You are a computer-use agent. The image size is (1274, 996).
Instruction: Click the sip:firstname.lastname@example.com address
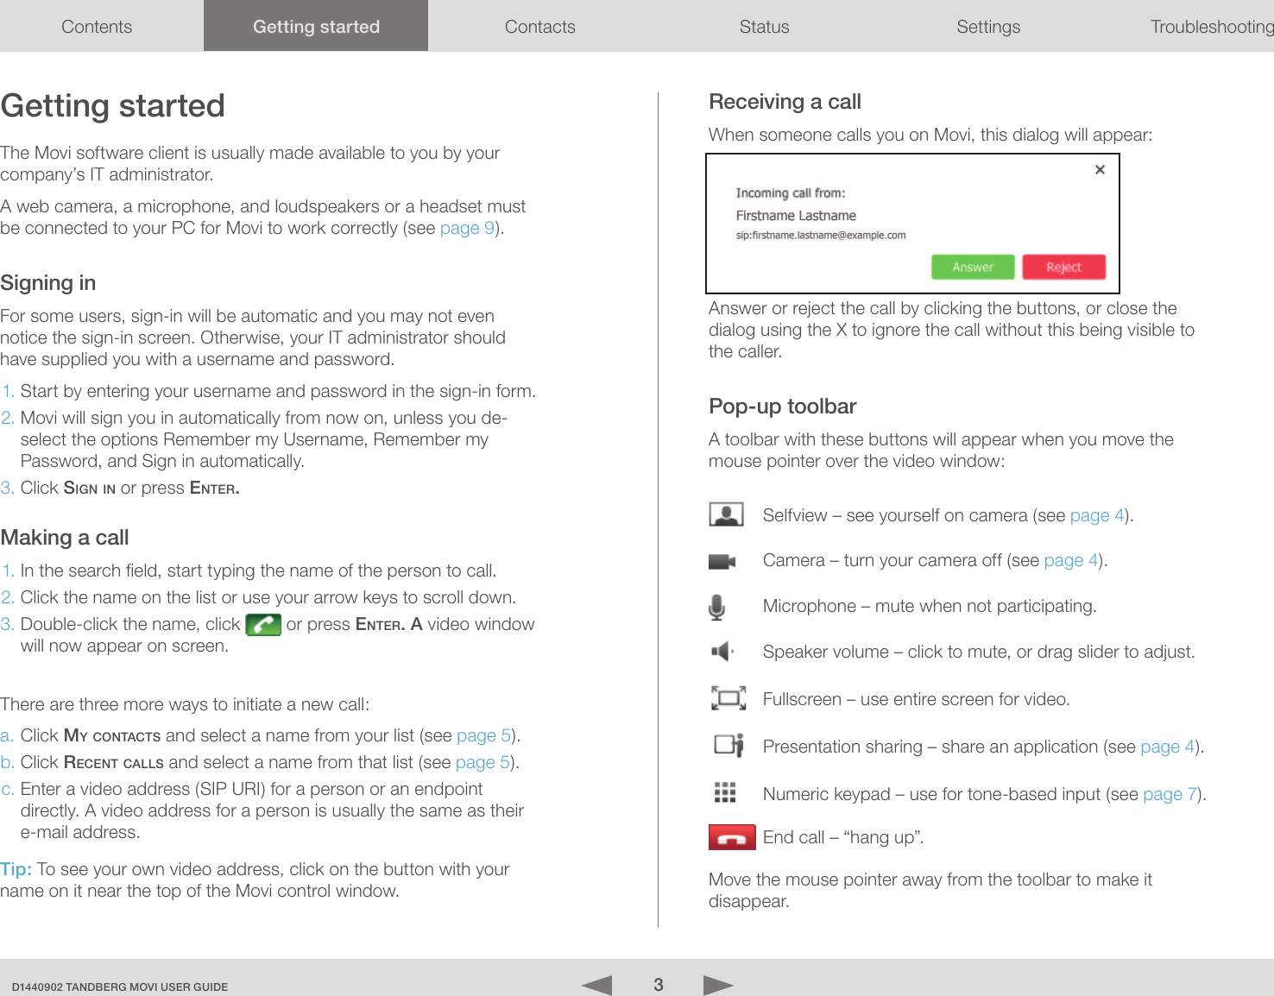click(x=821, y=236)
